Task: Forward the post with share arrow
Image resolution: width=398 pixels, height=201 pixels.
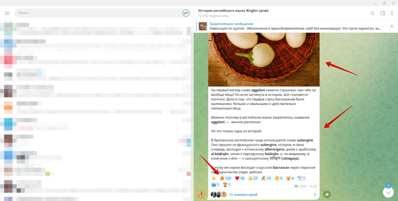Action: click(x=327, y=194)
